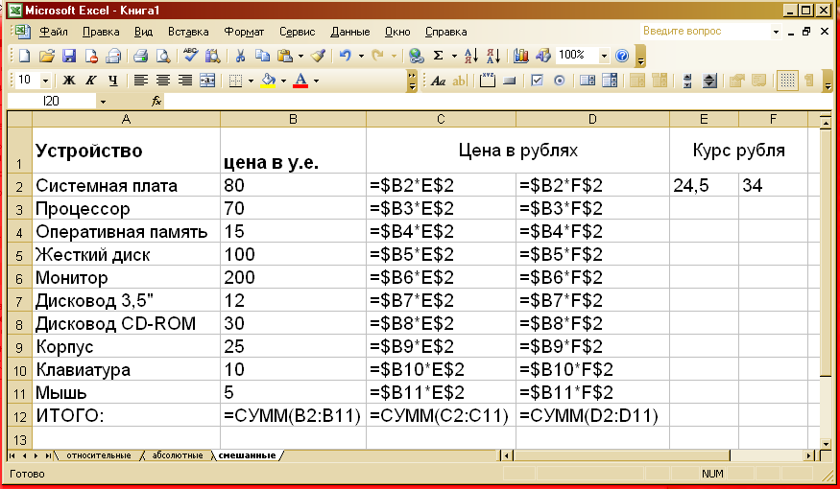Click the AutoSum sigma icon
This screenshot has height=489, width=840.
pos(438,55)
